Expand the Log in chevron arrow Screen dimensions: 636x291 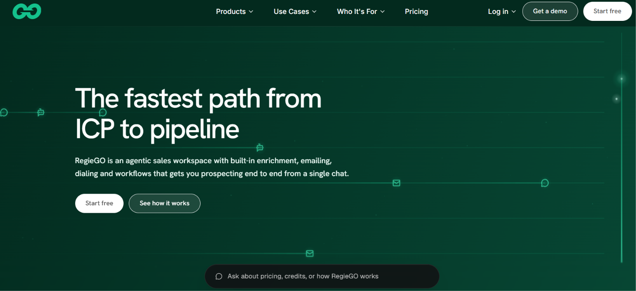514,12
